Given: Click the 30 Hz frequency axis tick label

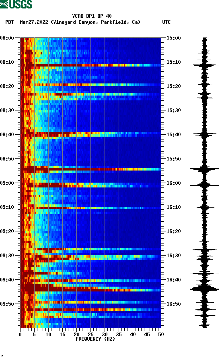Looking at the screenshot, I should pos(105,335).
